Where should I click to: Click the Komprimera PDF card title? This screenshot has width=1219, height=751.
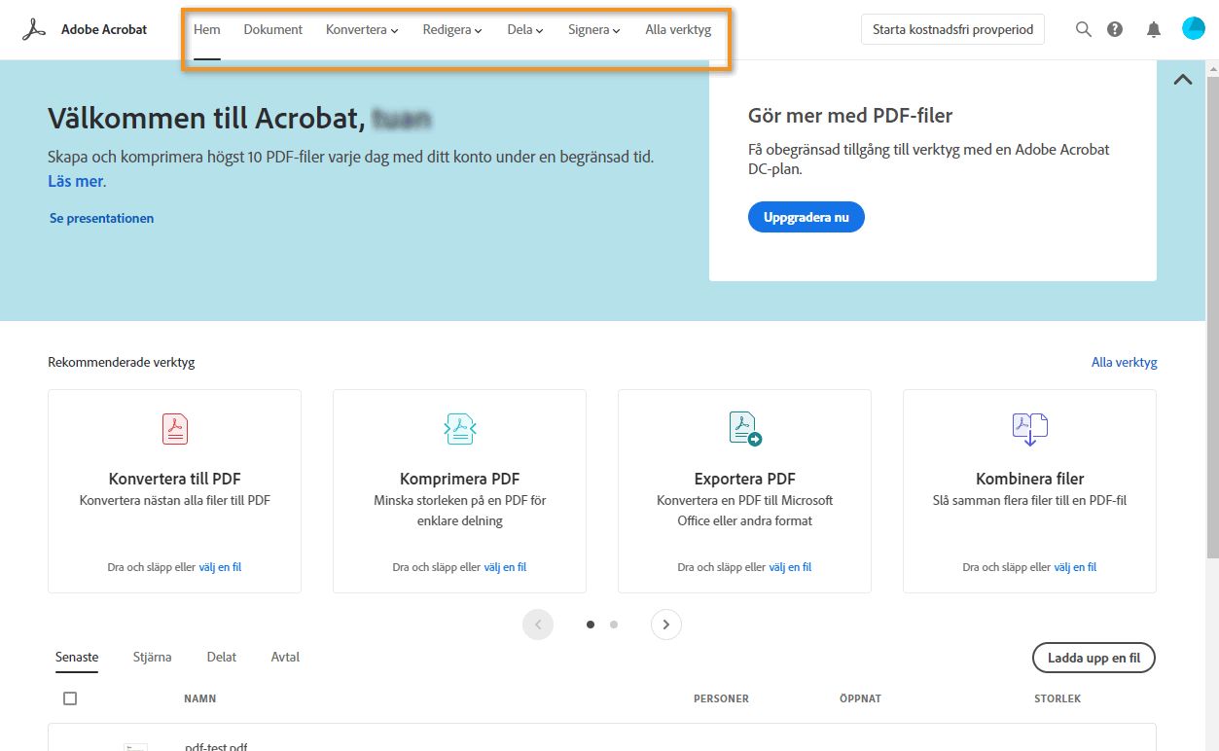pyautogui.click(x=460, y=479)
